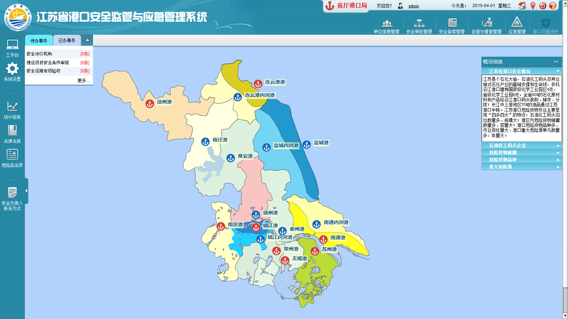Collapse the 待办事务 panel arrow
The image size is (568, 319).
pyautogui.click(x=87, y=40)
